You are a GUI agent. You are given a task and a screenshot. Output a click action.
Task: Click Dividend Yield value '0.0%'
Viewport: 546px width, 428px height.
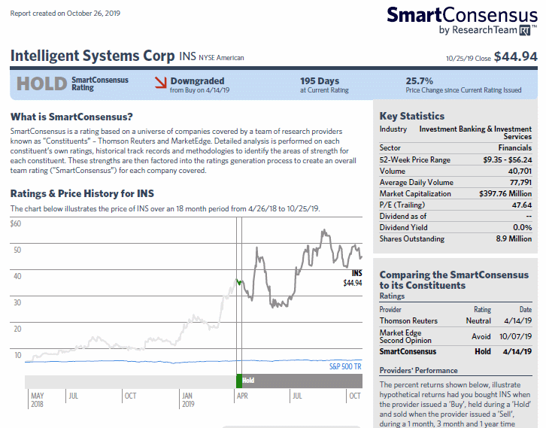click(523, 227)
